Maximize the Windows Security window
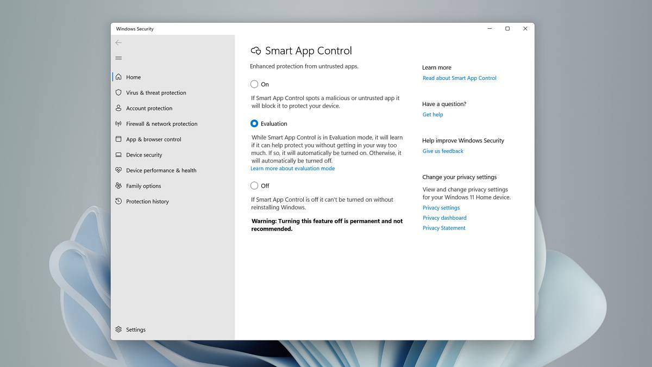The height and width of the screenshot is (367, 652). pos(507,29)
